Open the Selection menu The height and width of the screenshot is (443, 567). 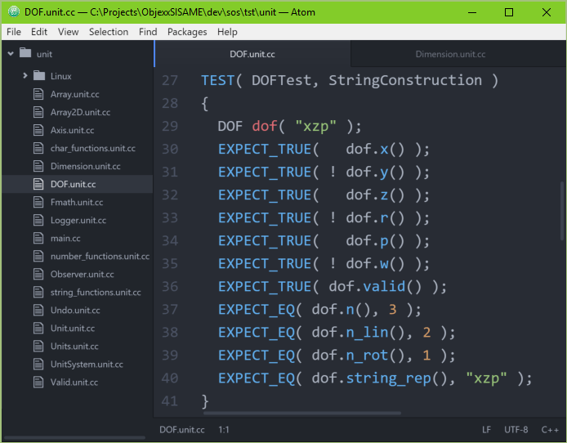click(x=109, y=32)
